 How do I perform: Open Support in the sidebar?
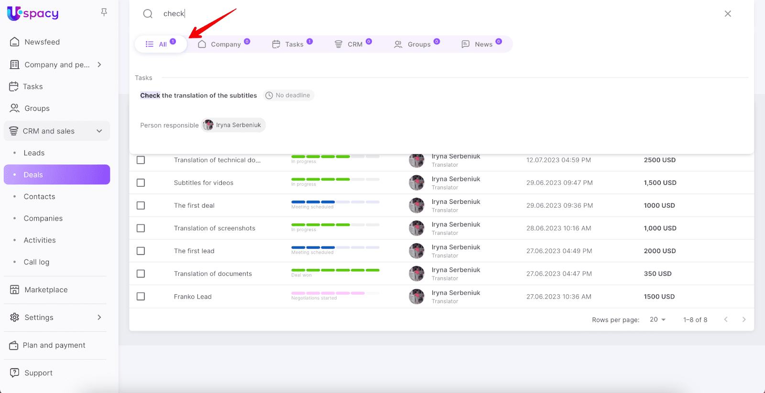(38, 373)
